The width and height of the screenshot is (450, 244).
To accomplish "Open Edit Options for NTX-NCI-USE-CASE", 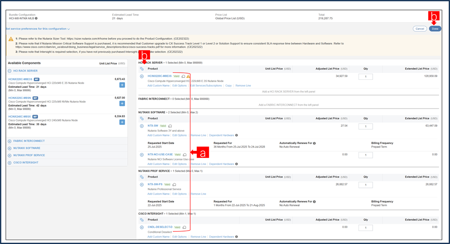I will click(x=179, y=164).
